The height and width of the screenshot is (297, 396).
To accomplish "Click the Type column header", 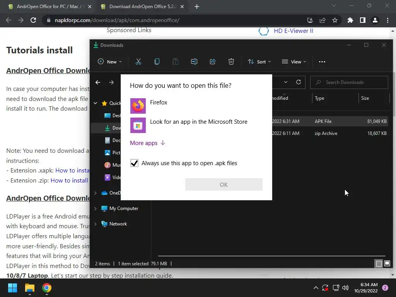I will coord(335,98).
